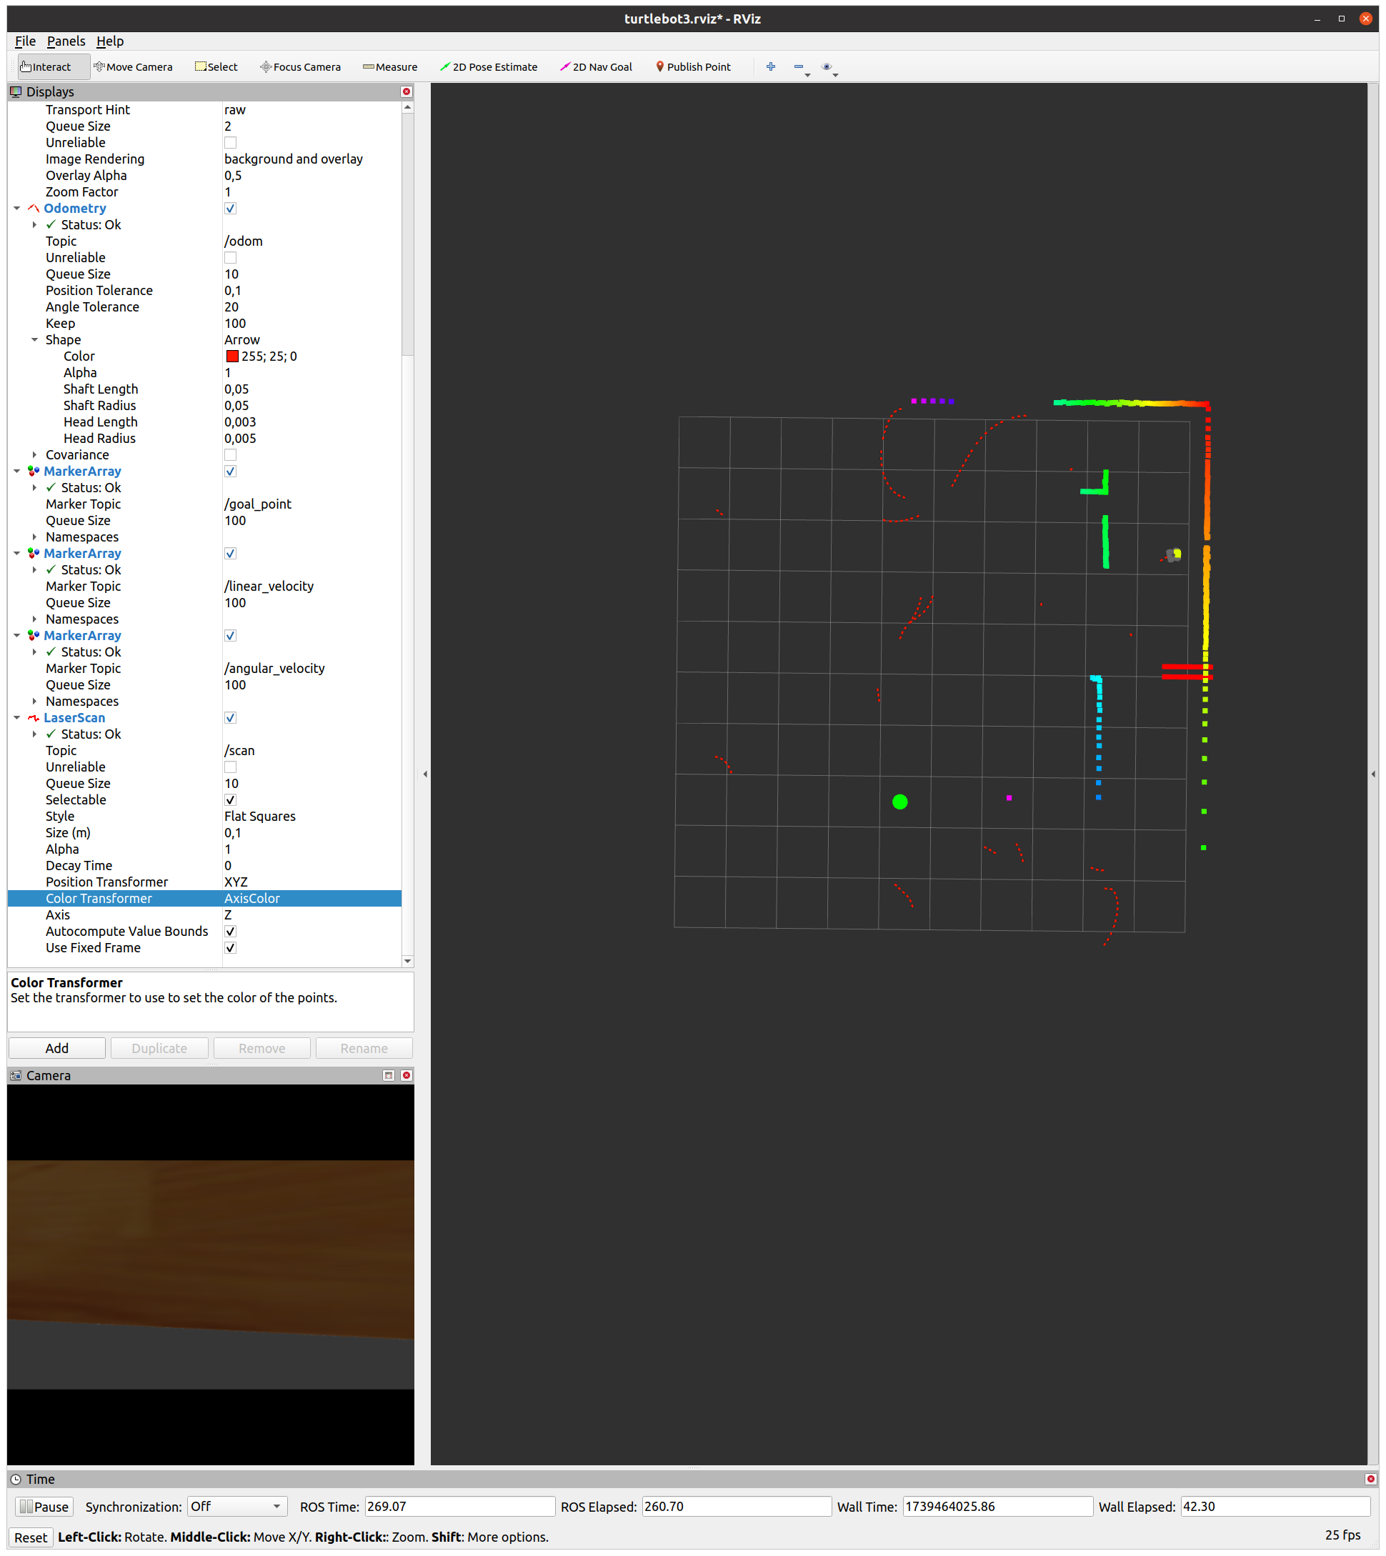Enable the Covariance checkbox
1386x1556 pixels.
click(x=231, y=454)
